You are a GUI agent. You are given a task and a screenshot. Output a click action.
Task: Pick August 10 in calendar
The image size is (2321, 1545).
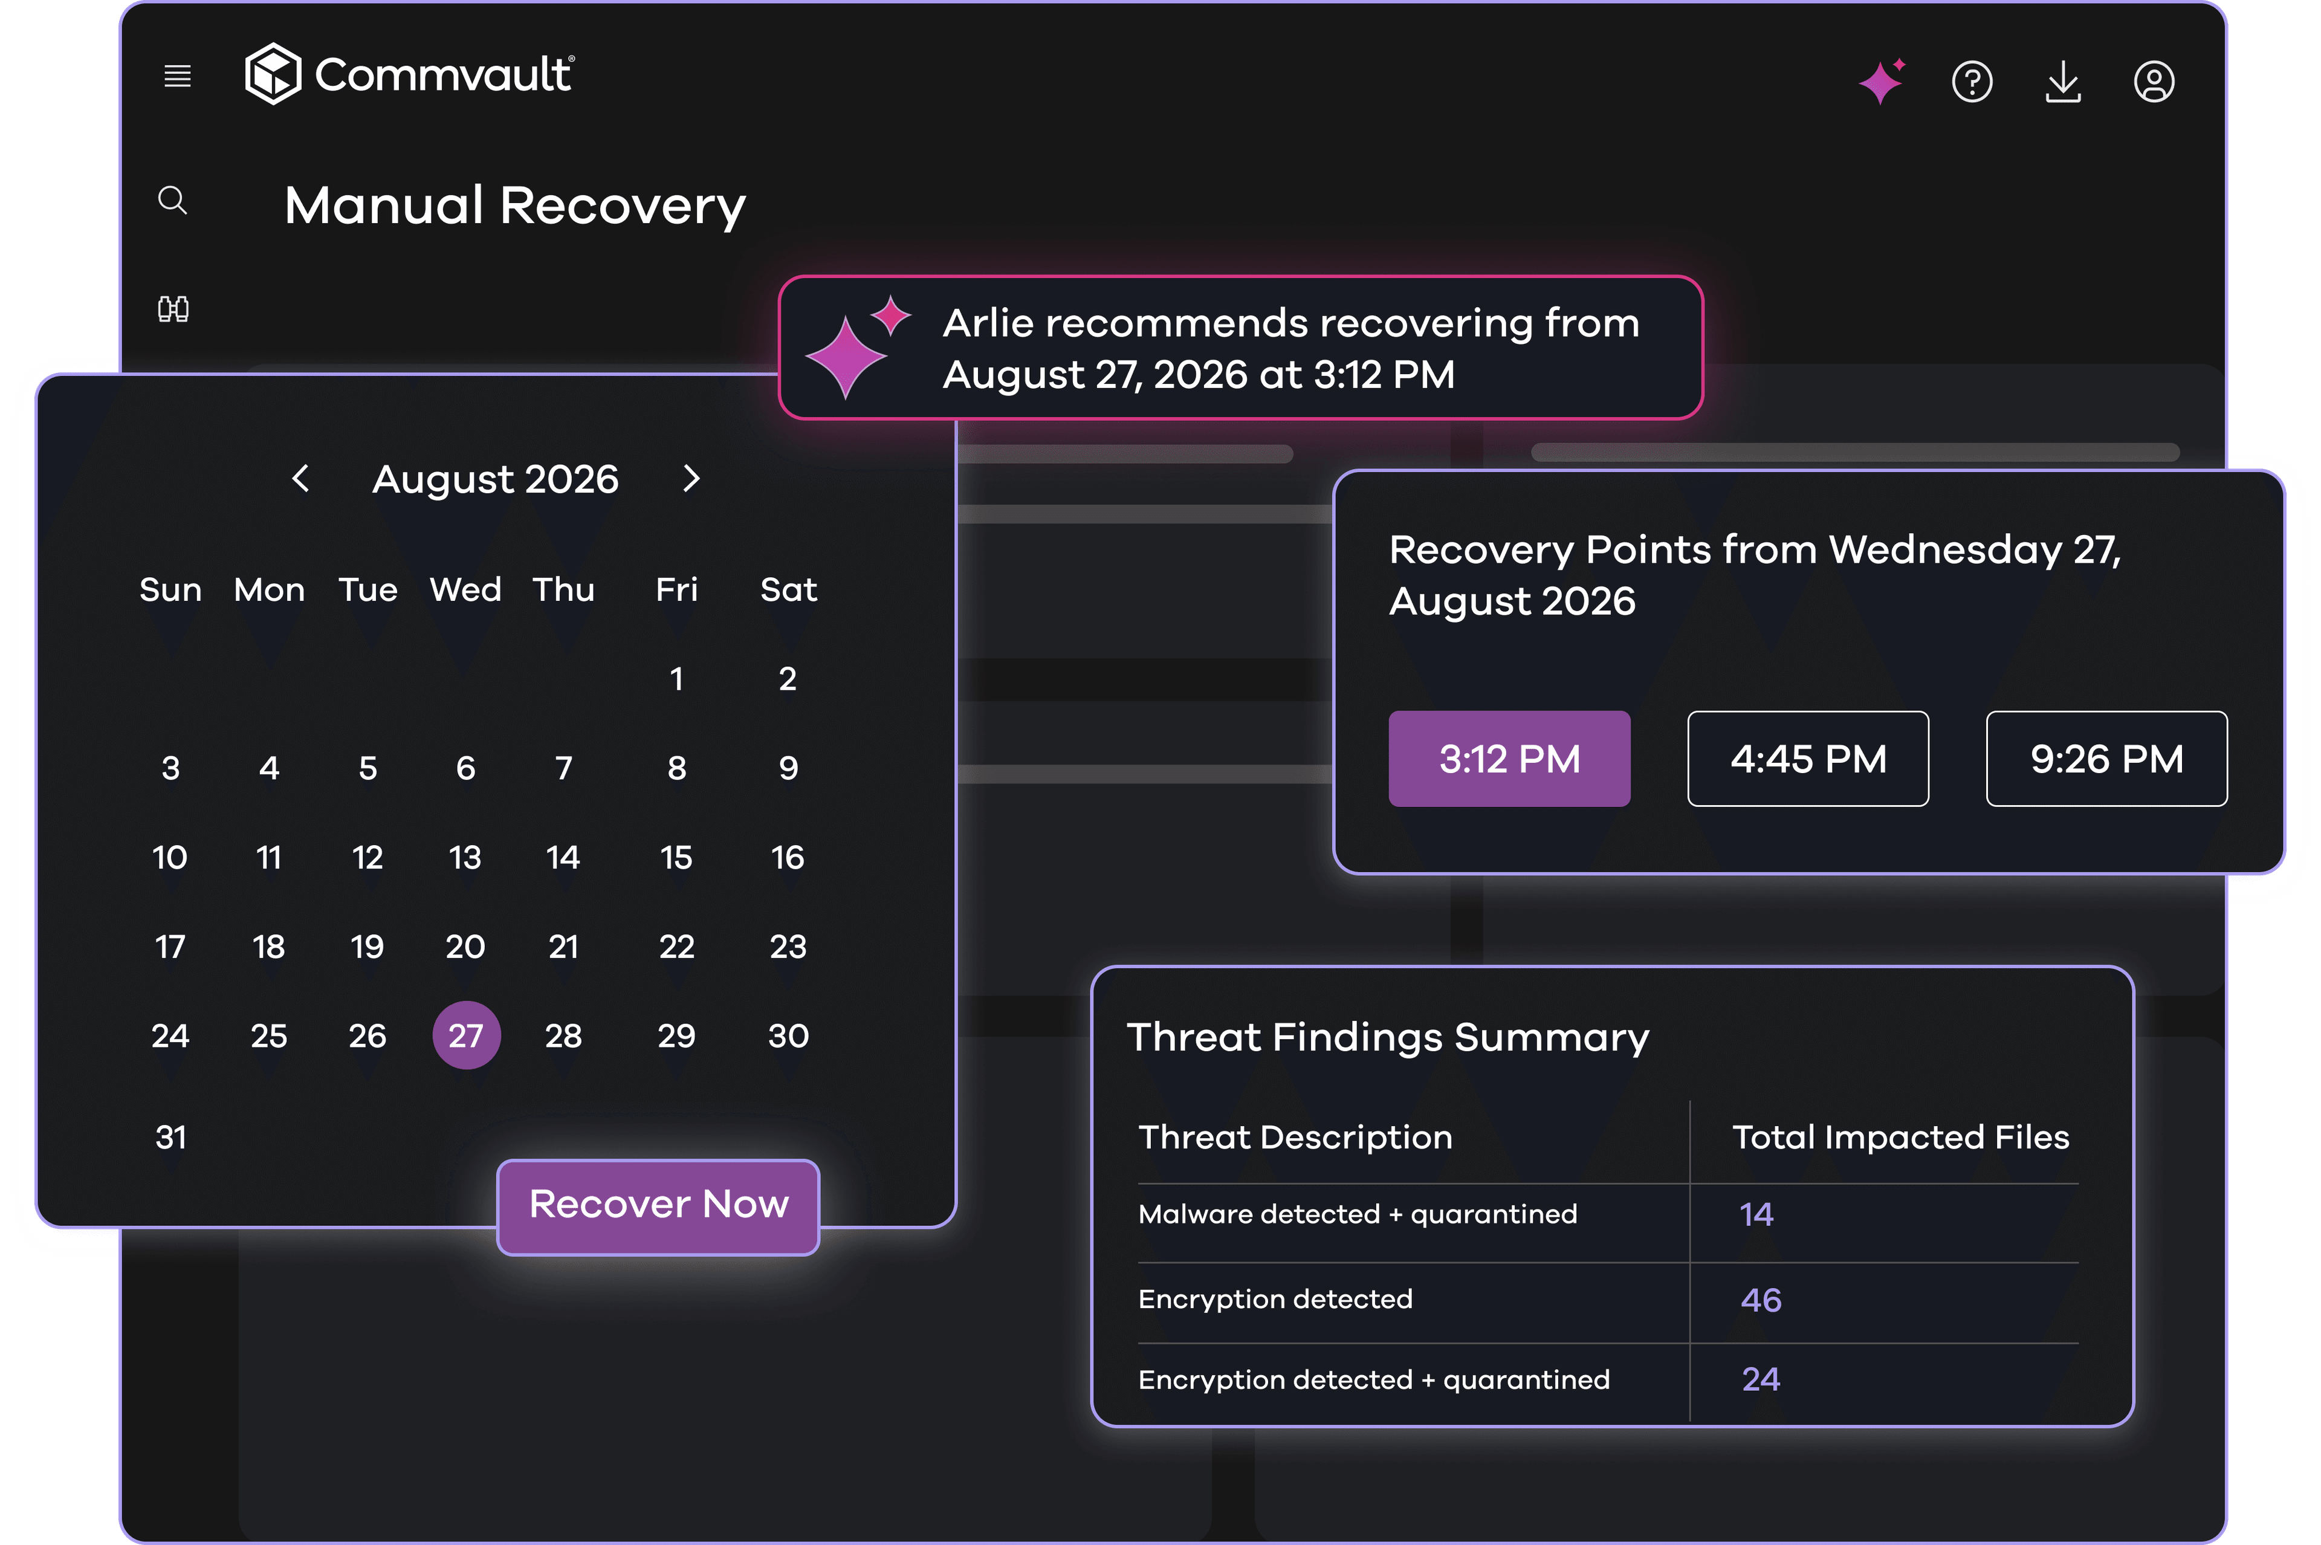pos(170,858)
